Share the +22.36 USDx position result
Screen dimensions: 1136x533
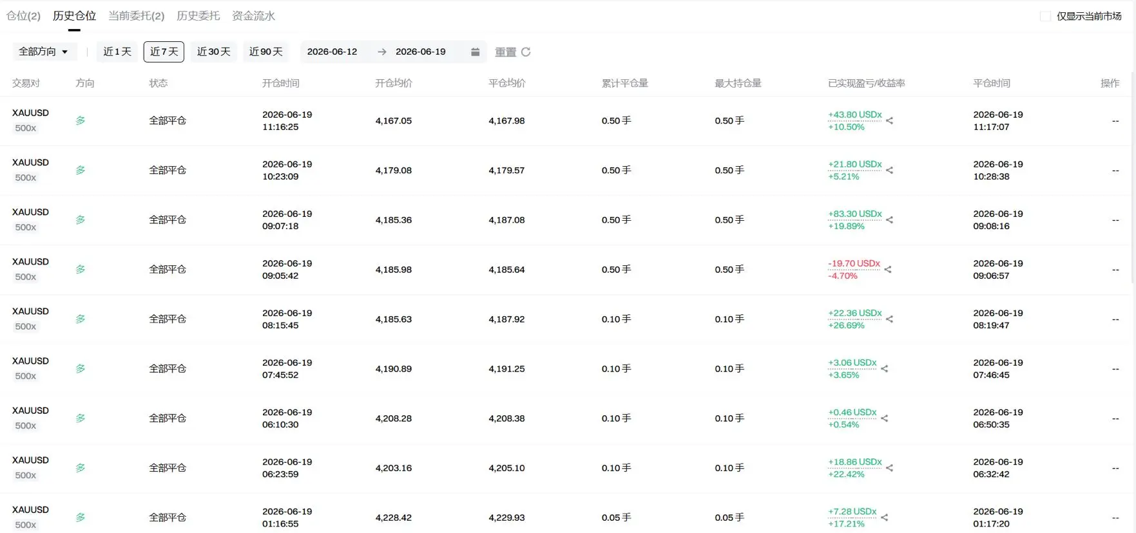[889, 319]
